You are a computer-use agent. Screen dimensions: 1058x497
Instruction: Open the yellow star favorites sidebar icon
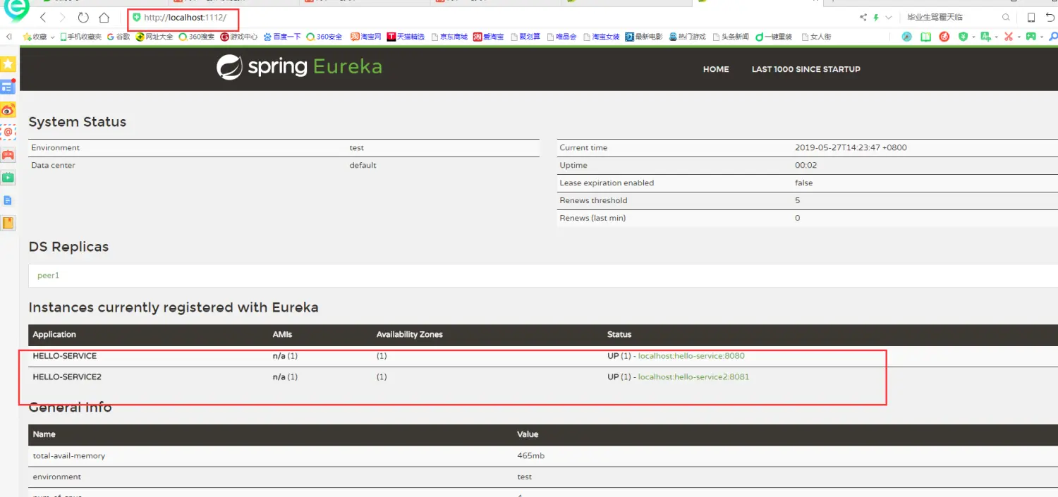(8, 64)
